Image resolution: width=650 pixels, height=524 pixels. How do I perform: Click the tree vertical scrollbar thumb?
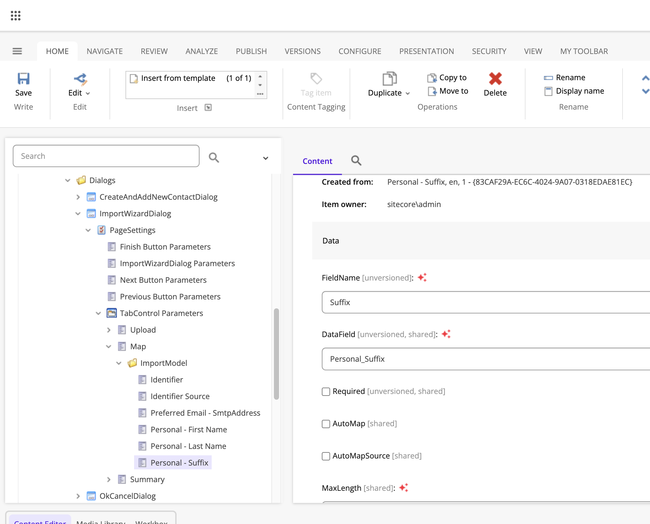[x=276, y=354]
